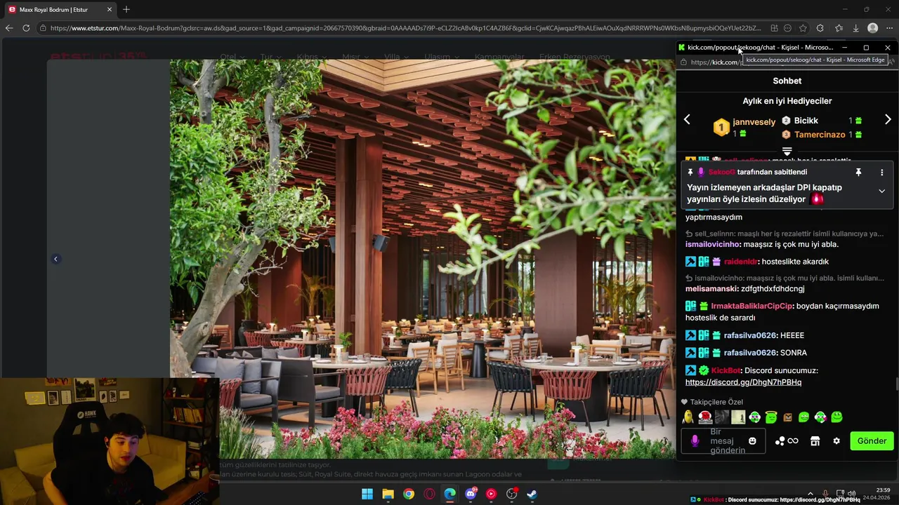
Task: Show next gifters with right arrow
Action: [x=888, y=120]
